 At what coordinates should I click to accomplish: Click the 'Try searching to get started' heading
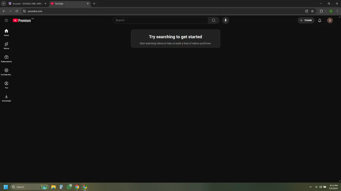point(176,37)
